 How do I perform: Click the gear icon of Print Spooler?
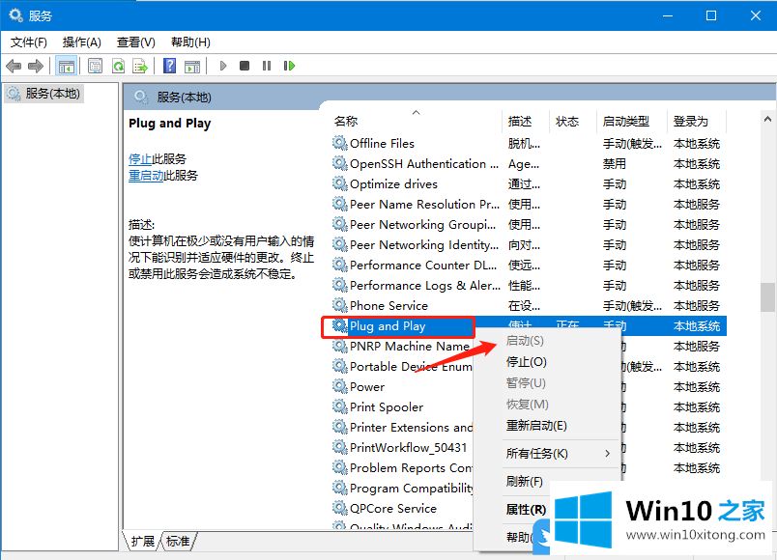tap(340, 407)
